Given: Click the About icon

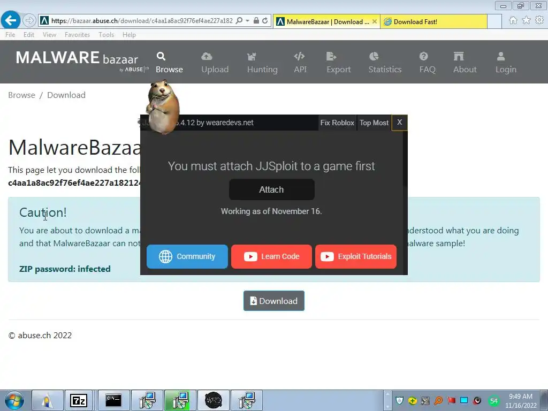Looking at the screenshot, I should point(459,56).
